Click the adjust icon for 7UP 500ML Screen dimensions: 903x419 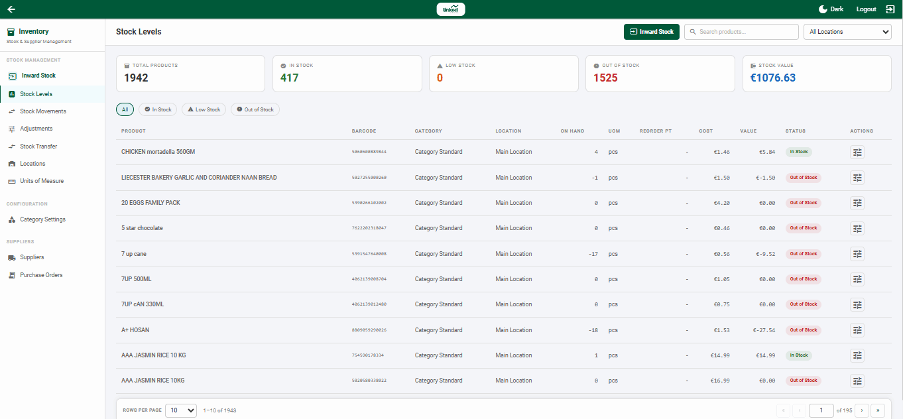point(857,279)
